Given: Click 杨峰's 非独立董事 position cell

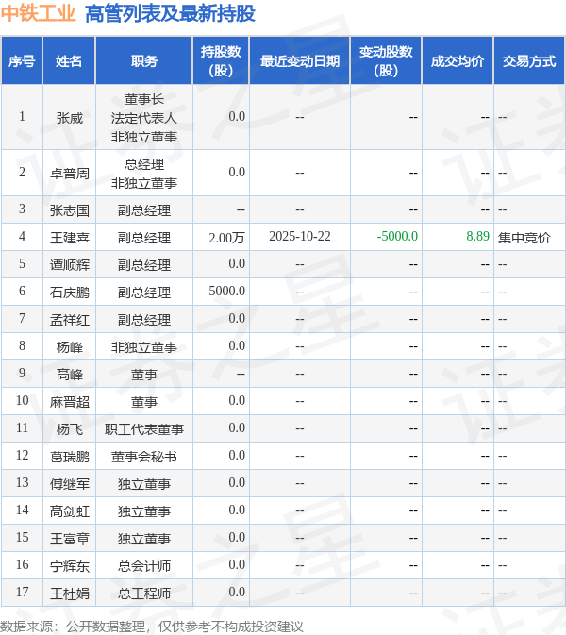Looking at the screenshot, I should (144, 346).
